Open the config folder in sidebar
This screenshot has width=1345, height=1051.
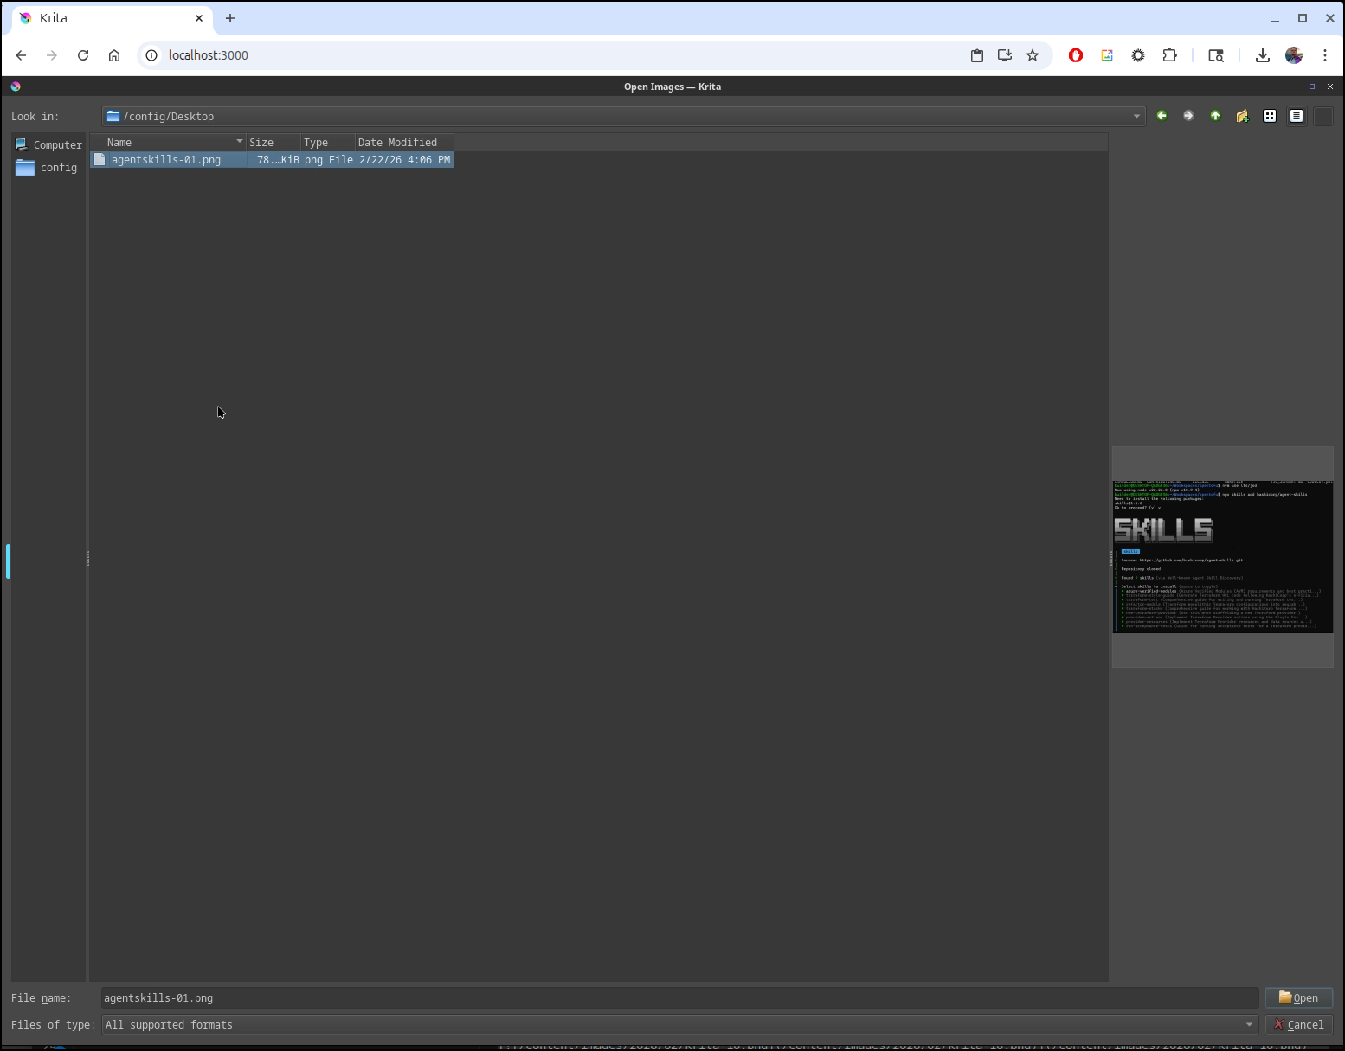(58, 167)
